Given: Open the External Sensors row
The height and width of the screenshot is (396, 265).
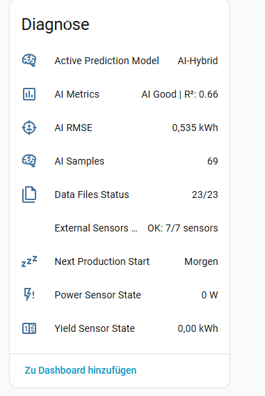Looking at the screenshot, I should pyautogui.click(x=120, y=228).
